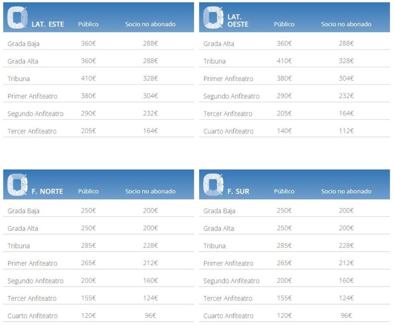This screenshot has height=326, width=395.
Task: Select Cuarto Anfiteatro row in Lat. Oeste table
Action: (228, 131)
